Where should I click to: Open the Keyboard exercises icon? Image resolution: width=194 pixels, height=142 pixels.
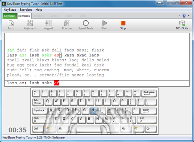click(30, 25)
